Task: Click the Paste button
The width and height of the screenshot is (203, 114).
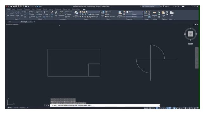Action: click(x=163, y=13)
